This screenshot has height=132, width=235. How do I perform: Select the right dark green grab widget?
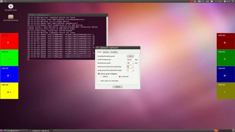pos(226,58)
